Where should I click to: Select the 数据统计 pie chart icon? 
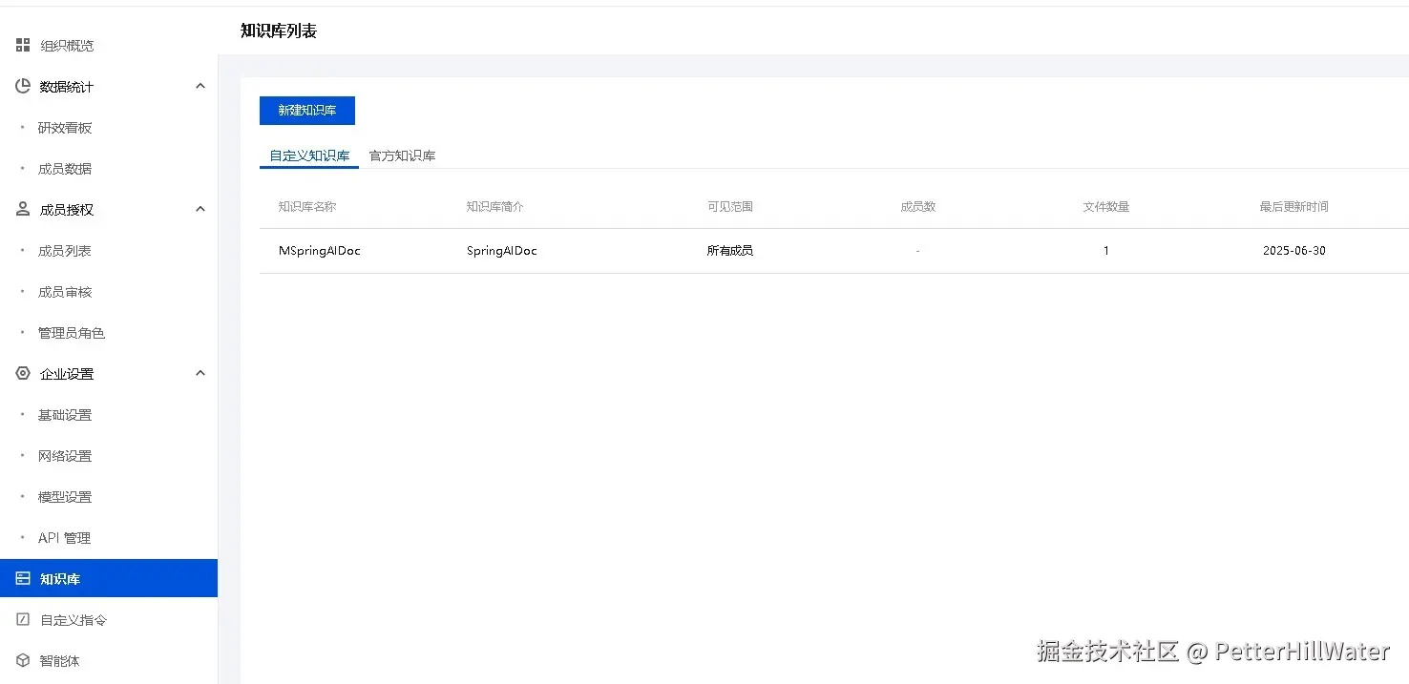click(x=22, y=86)
